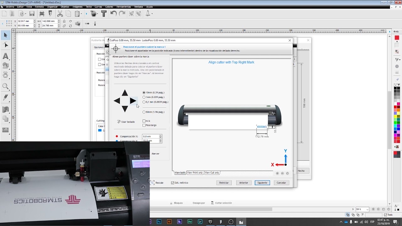The image size is (402, 226).
Task: Click the paste clipboard icon
Action: click(x=77, y=13)
